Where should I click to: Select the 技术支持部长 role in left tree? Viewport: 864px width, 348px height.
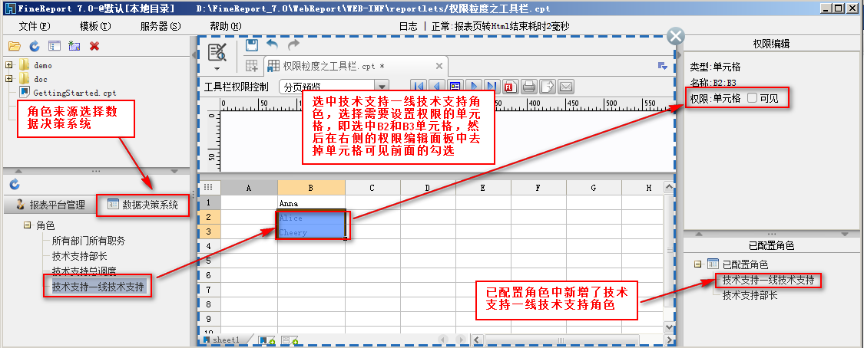pyautogui.click(x=79, y=256)
